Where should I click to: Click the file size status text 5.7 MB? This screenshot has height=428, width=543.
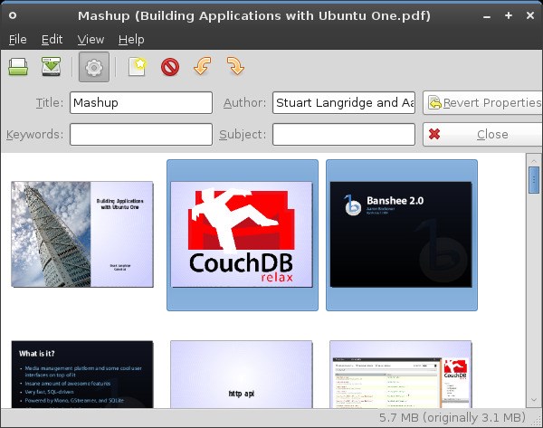pyautogui.click(x=452, y=418)
